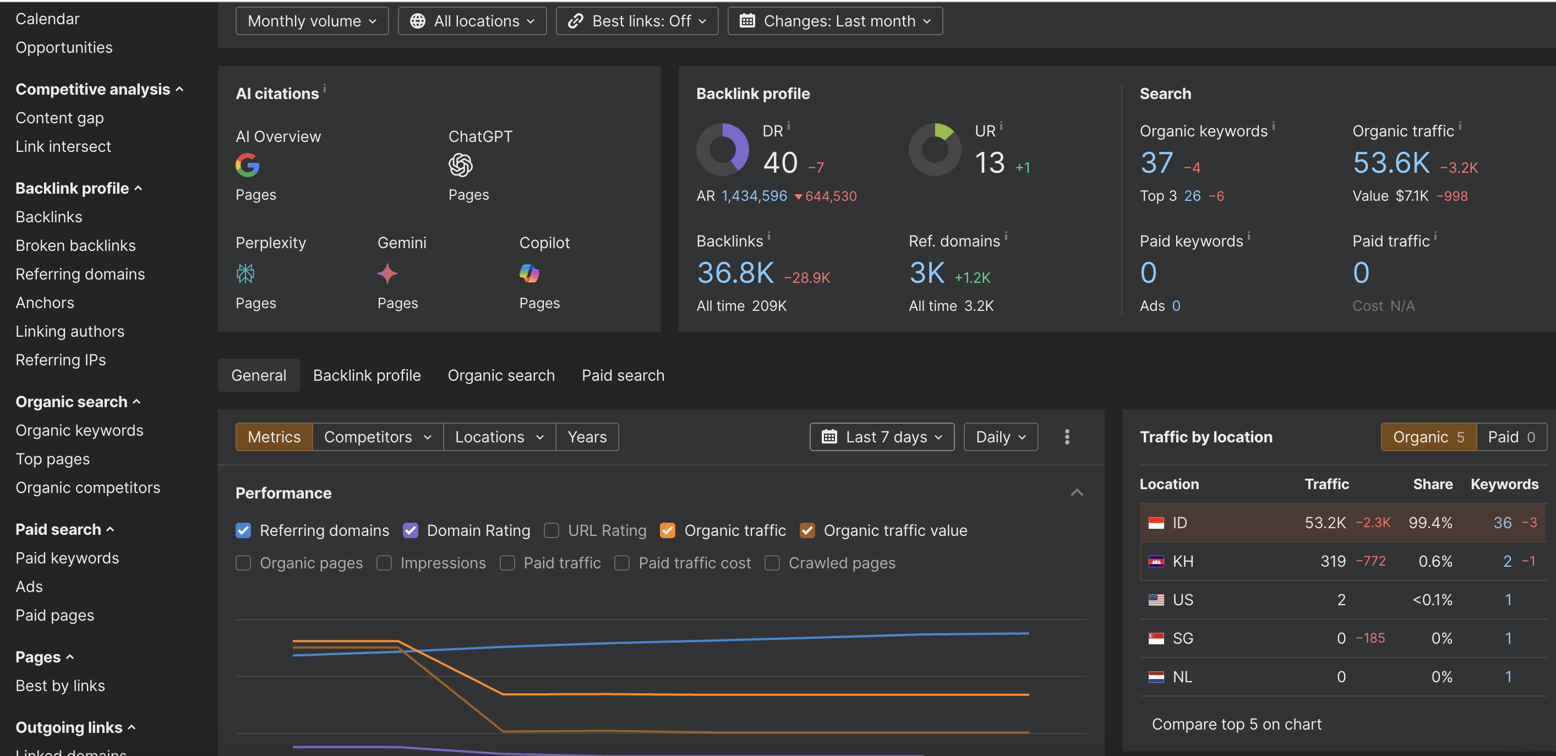Select the Paid toggle in Traffic by location
The height and width of the screenshot is (756, 1556).
(x=1511, y=436)
